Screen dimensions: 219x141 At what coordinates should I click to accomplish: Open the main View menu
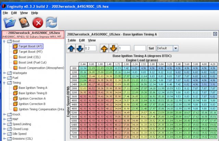tap(24, 13)
